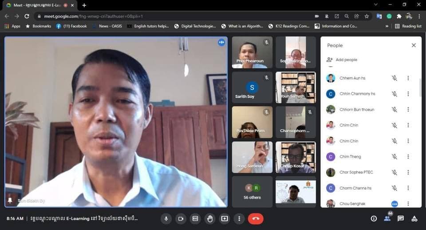Open the Activities icon
Image resolution: width=426 pixels, height=230 pixels.
(414, 218)
